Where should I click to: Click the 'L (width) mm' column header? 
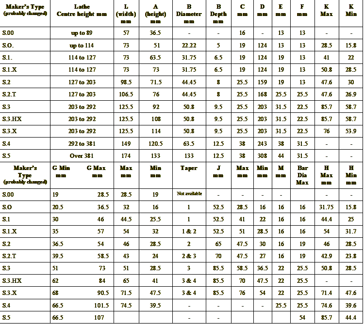(x=126, y=14)
